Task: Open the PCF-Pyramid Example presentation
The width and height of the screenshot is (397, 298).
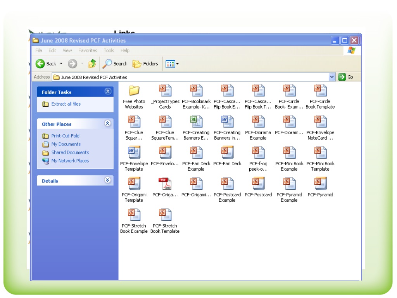Action: click(x=289, y=184)
